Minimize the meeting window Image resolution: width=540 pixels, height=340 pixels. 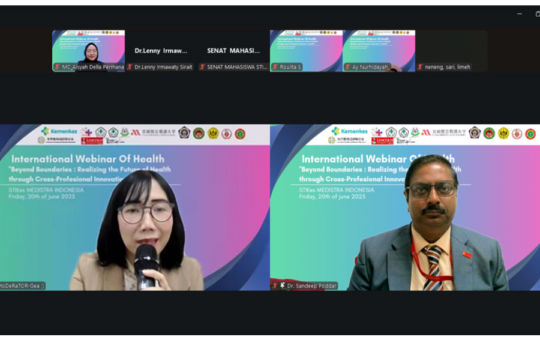pos(520,14)
